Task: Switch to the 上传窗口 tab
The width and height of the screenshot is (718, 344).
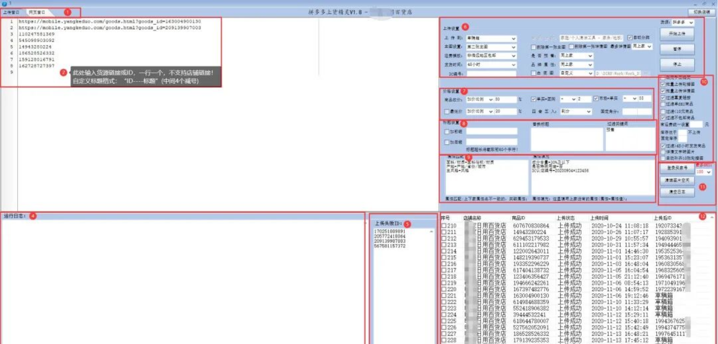Action: pos(12,13)
